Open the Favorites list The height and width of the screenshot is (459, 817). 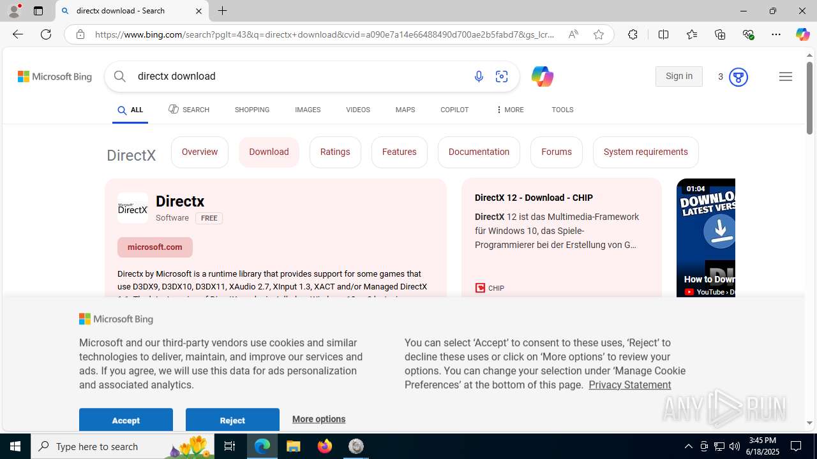[691, 34]
